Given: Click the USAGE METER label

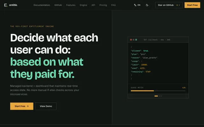Looking at the screenshot, I should point(137,88).
